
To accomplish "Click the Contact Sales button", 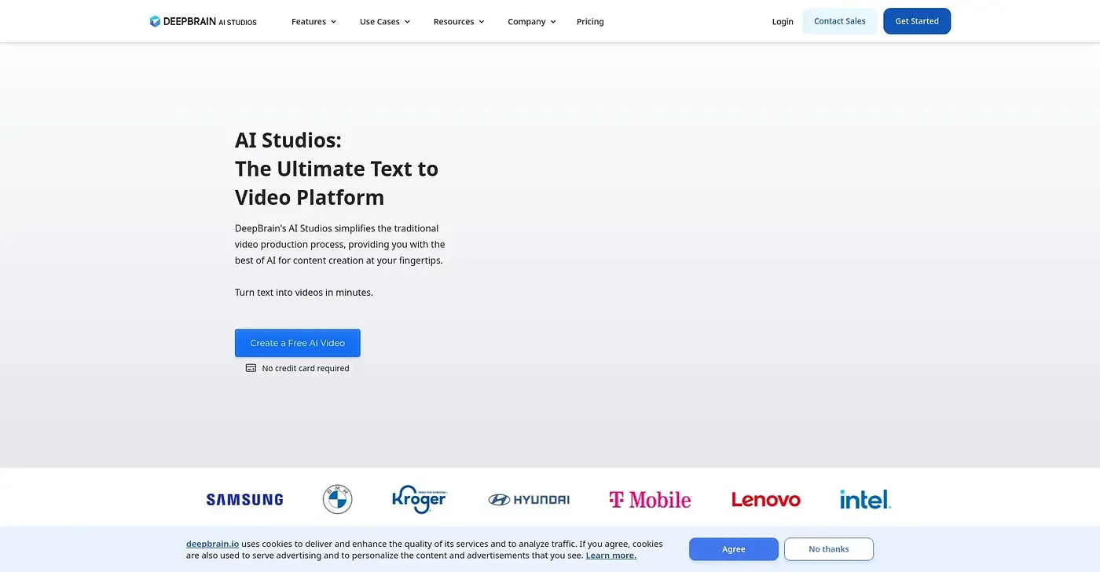I will click(839, 21).
